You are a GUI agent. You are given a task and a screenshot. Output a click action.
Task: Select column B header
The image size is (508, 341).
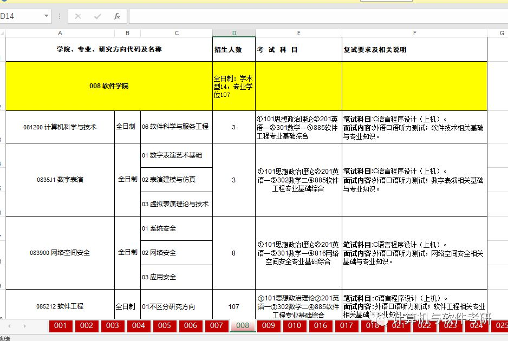point(127,33)
